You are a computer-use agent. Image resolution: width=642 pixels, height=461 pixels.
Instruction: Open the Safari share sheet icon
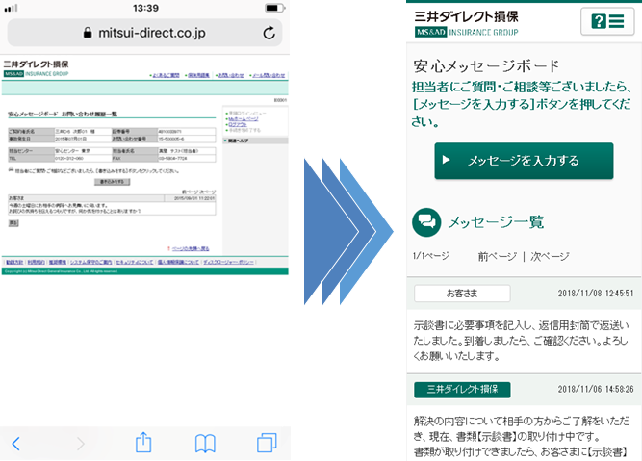coord(143,442)
